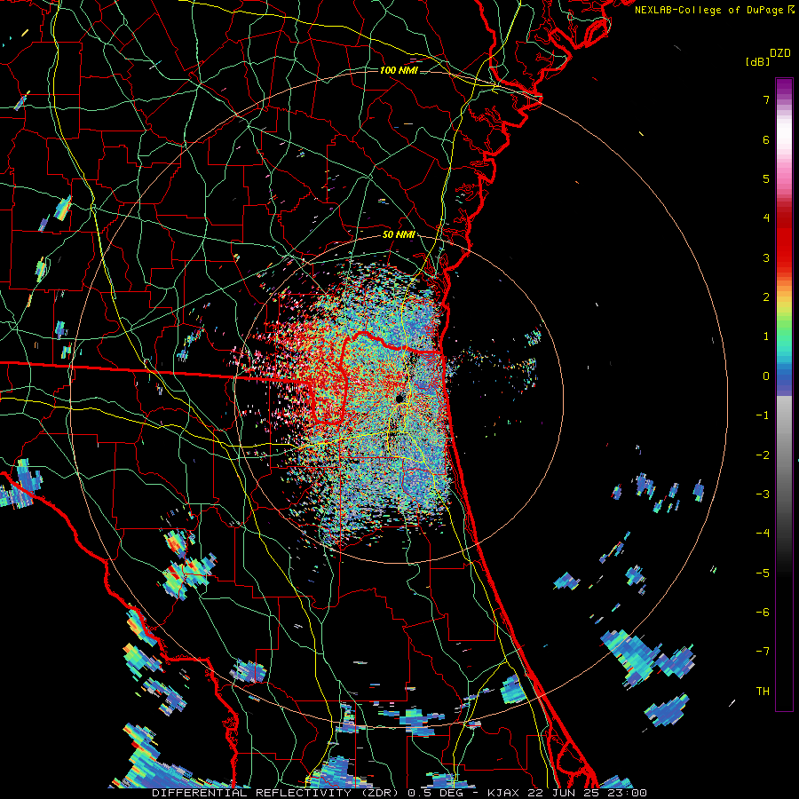The height and width of the screenshot is (799, 799).
Task: Click the 0 dB scale value
Action: pyautogui.click(x=766, y=376)
